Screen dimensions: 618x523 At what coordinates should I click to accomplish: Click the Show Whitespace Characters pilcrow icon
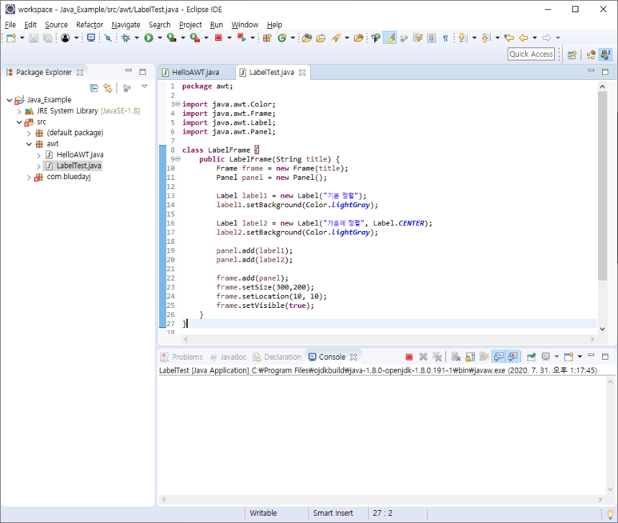445,38
